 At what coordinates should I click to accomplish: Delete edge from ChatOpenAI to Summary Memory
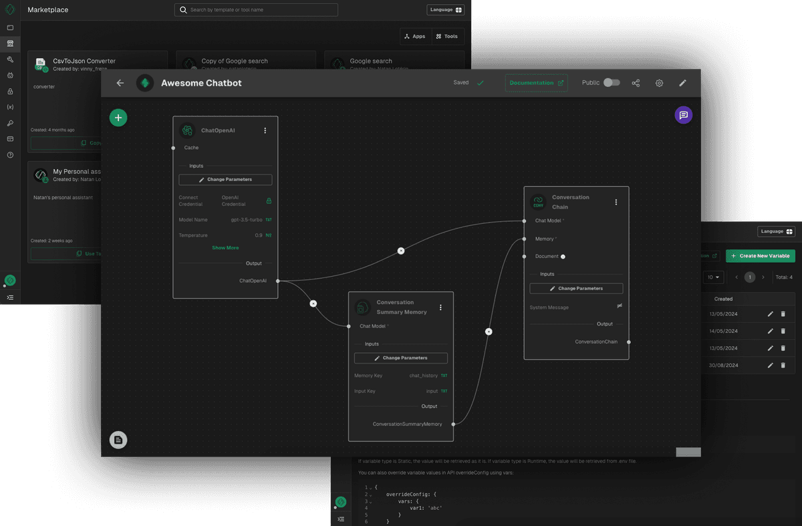click(x=313, y=303)
